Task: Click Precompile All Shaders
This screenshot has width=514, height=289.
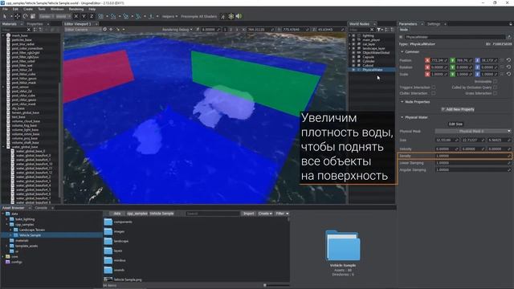Action: [198, 16]
